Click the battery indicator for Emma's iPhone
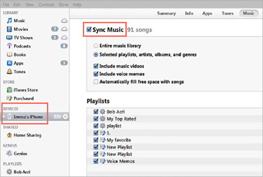 point(57,117)
